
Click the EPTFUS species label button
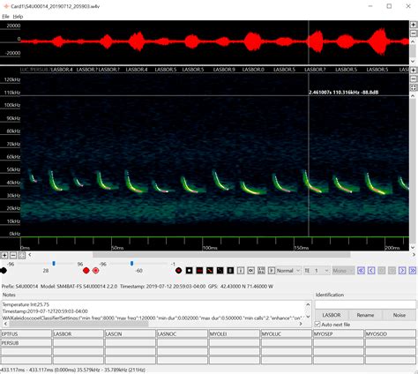click(x=26, y=334)
